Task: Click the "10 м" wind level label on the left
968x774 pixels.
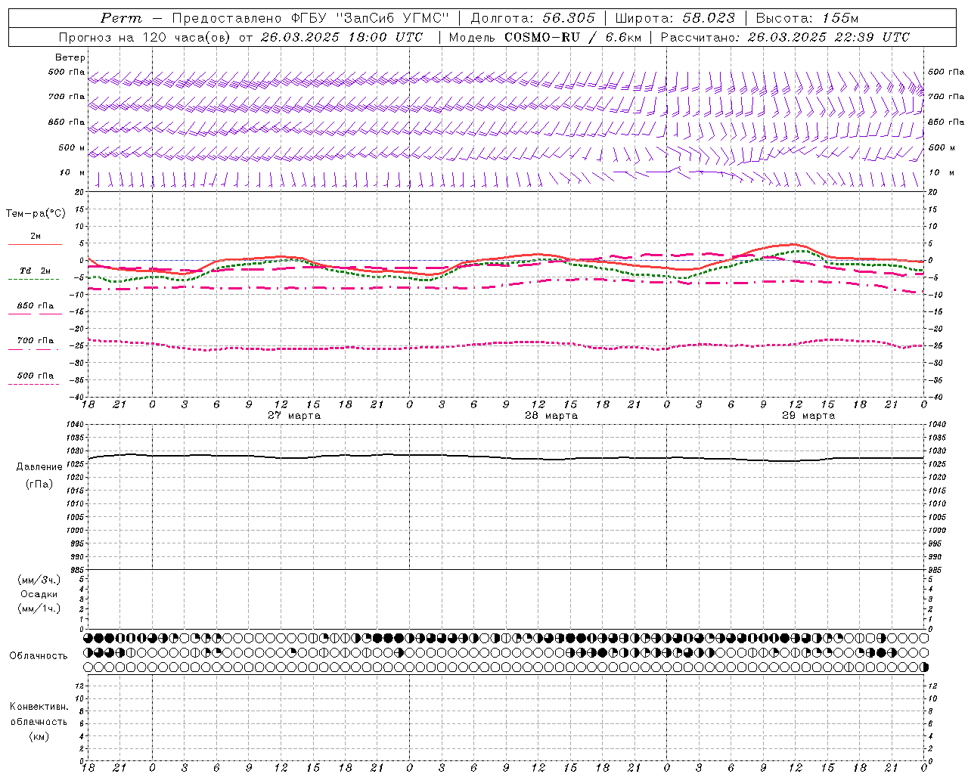Action: coord(72,172)
